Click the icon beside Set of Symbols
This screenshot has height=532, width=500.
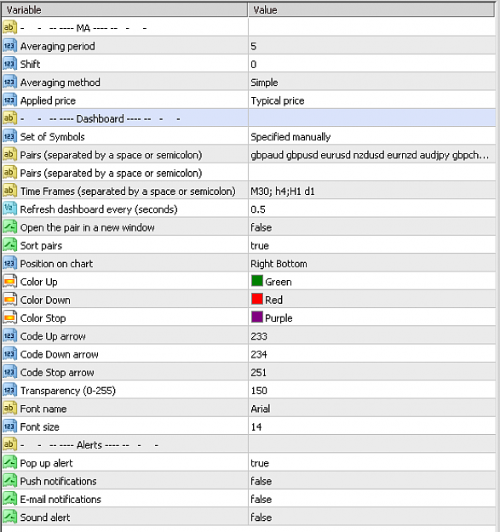[x=9, y=136]
